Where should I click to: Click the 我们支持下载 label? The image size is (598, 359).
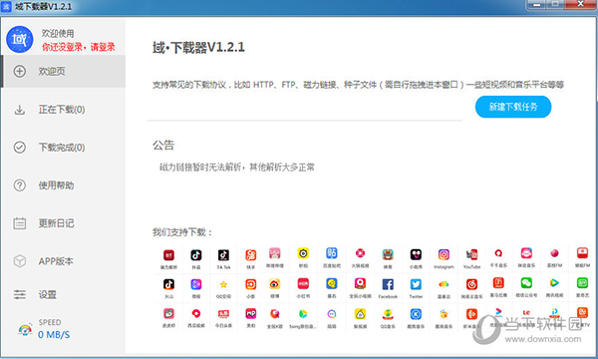tap(179, 232)
